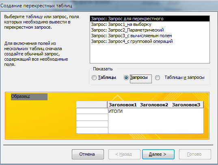Click the disabled "Готово" button
This screenshot has width=218, height=165.
pos(195,154)
